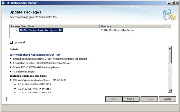The image size is (180, 112).
Task: Click the package group tree icon
Action: [17, 30]
